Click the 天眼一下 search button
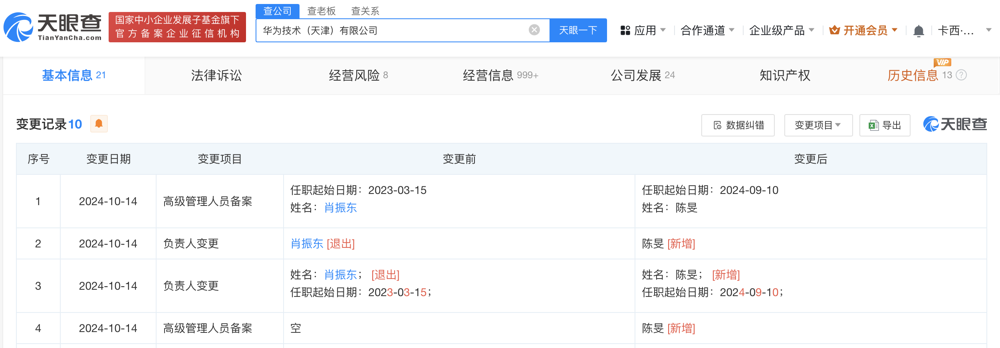Image resolution: width=1000 pixels, height=348 pixels. (578, 30)
